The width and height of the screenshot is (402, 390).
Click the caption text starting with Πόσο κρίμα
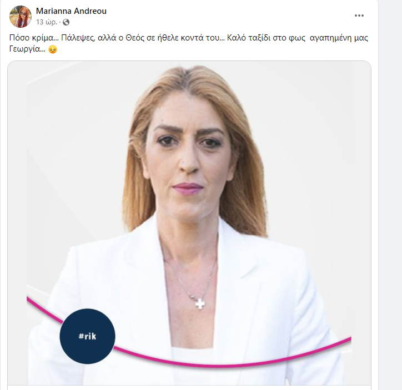(x=189, y=43)
